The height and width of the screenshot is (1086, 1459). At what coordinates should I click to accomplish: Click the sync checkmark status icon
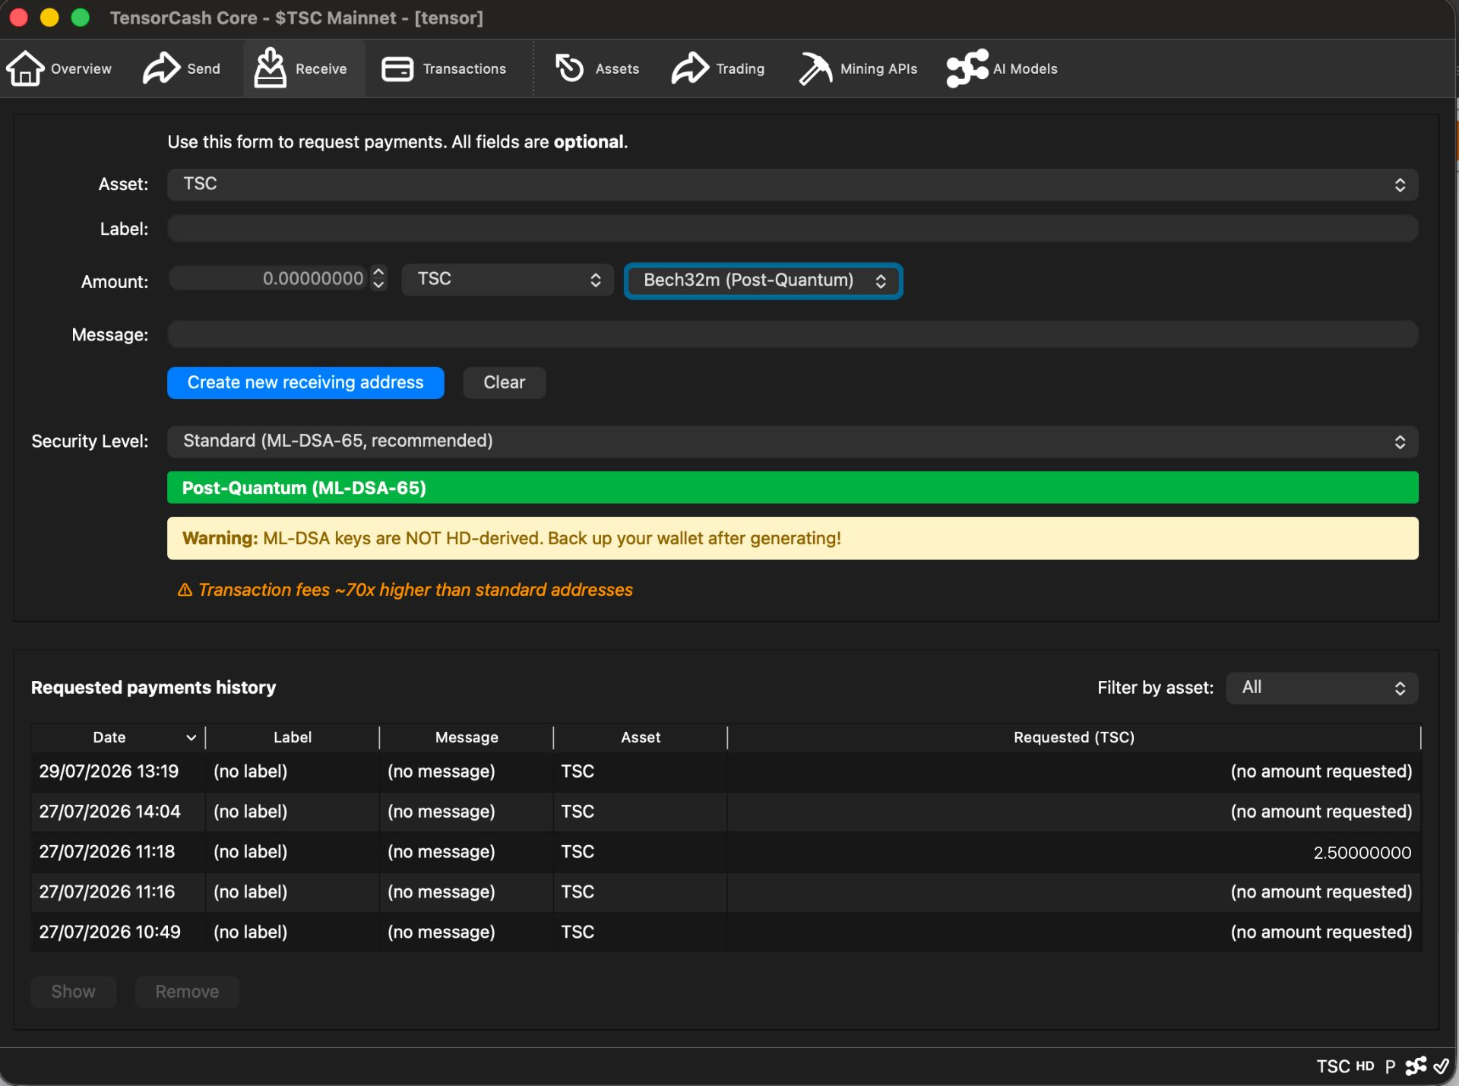coord(1441,1066)
